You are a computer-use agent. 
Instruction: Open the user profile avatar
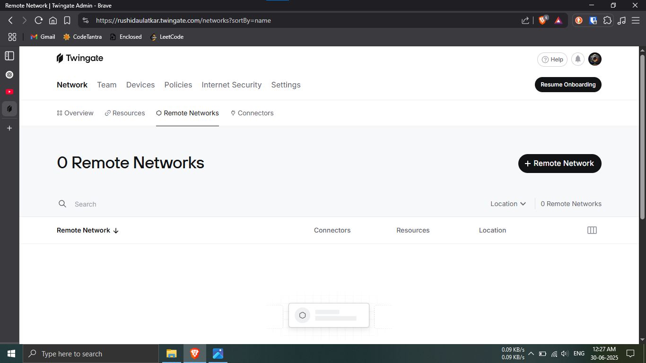595,59
